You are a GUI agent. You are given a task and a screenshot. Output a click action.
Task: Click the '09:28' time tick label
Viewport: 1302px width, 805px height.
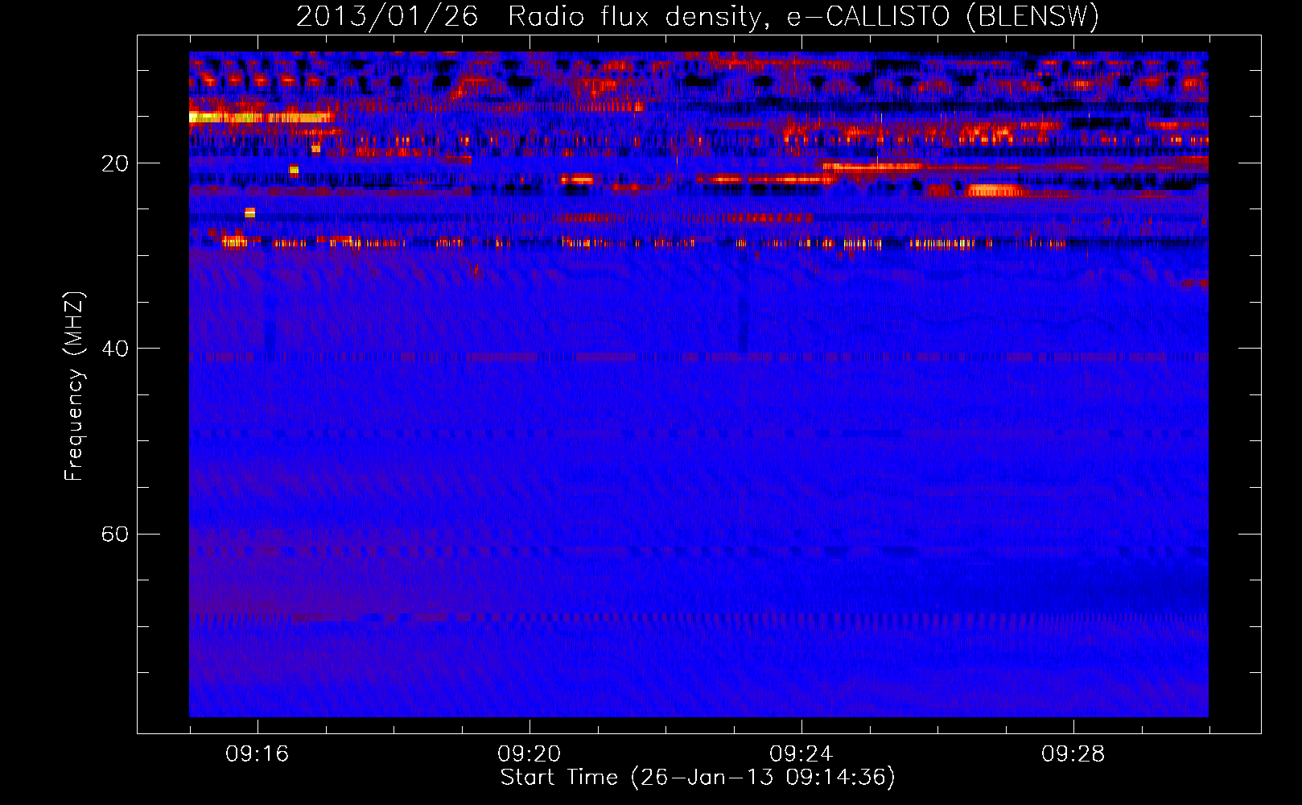(x=1073, y=754)
